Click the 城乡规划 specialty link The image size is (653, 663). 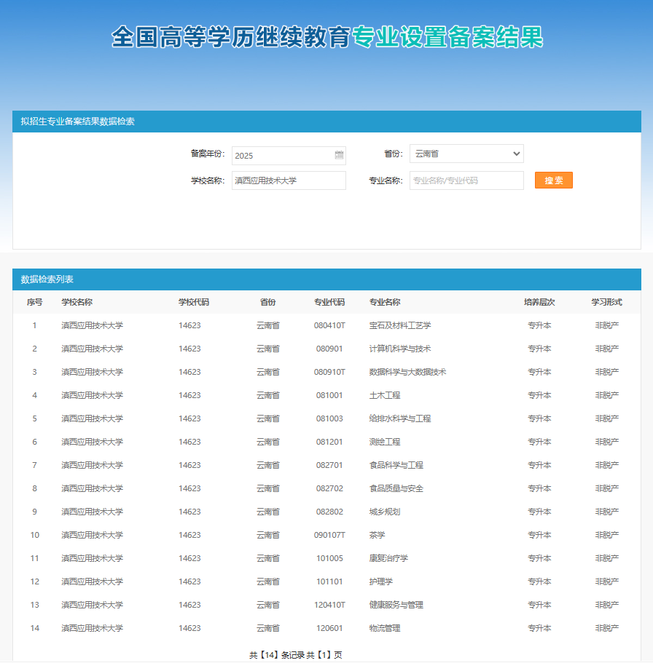pos(386,512)
